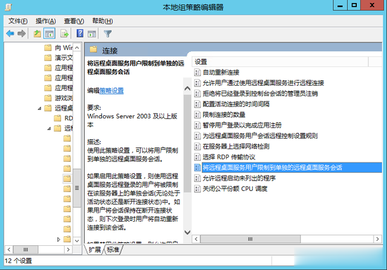Select 暂停用户登录以完成应用注册 setting
The height and width of the screenshot is (270, 387).
click(242, 125)
